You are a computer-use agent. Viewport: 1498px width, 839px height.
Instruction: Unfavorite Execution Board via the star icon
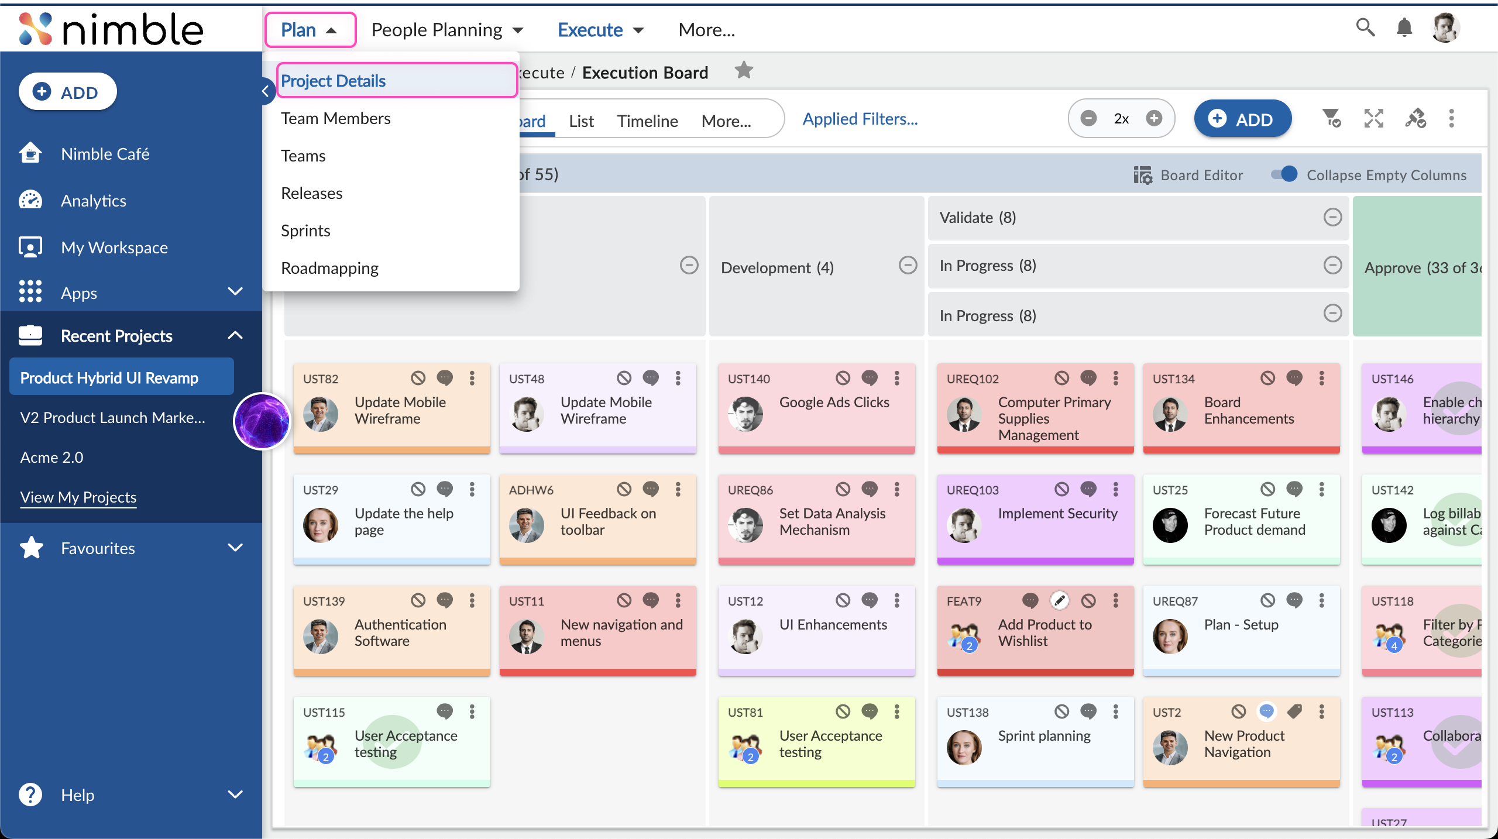(744, 70)
